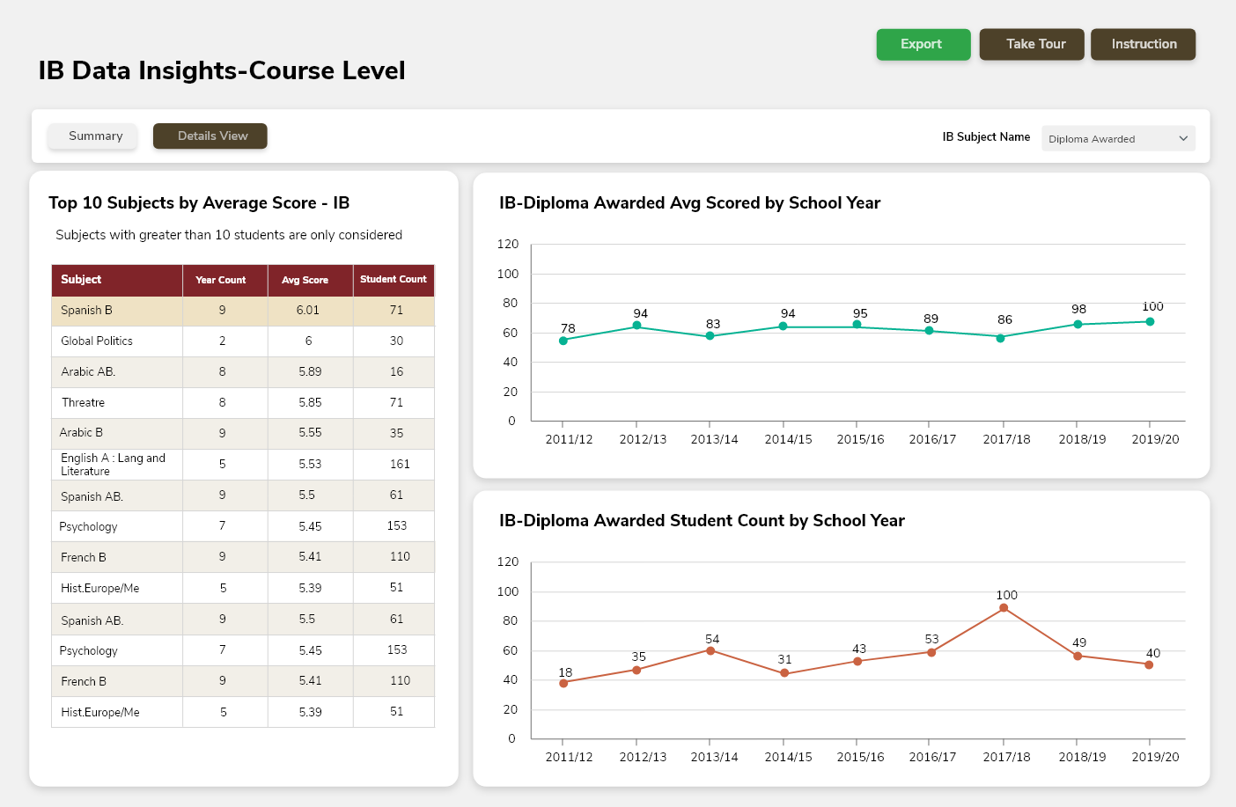The image size is (1236, 807).
Task: Open the Instruction button
Action: pos(1143,44)
